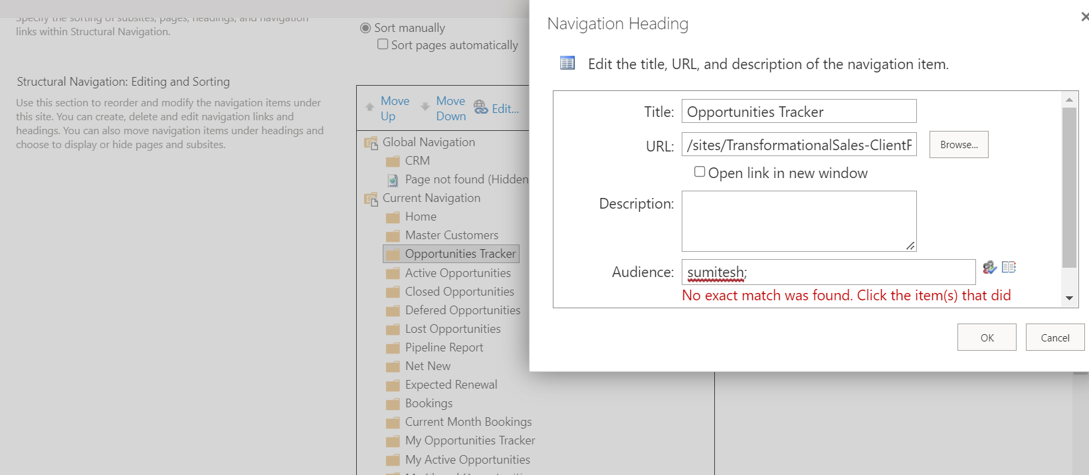Click the description text area resize handle

(910, 246)
